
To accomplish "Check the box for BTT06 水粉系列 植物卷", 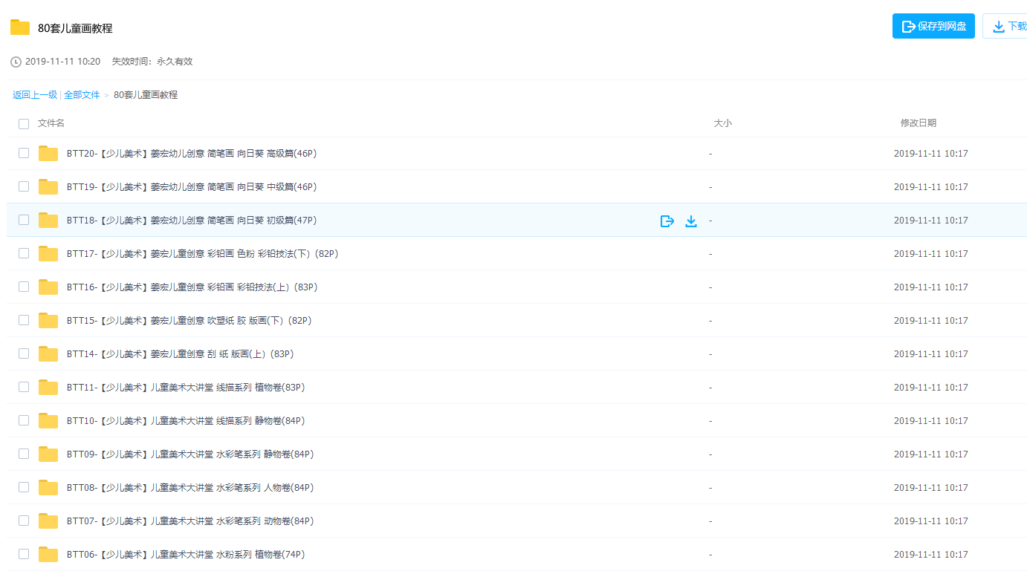I will pos(24,554).
